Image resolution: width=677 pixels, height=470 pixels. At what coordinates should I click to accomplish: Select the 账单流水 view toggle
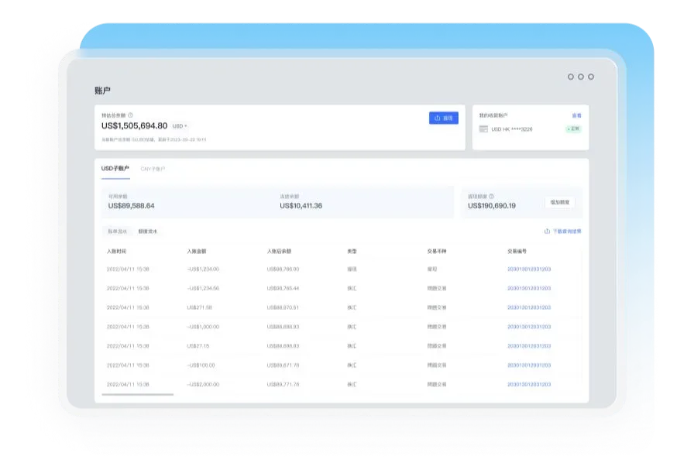pos(117,231)
